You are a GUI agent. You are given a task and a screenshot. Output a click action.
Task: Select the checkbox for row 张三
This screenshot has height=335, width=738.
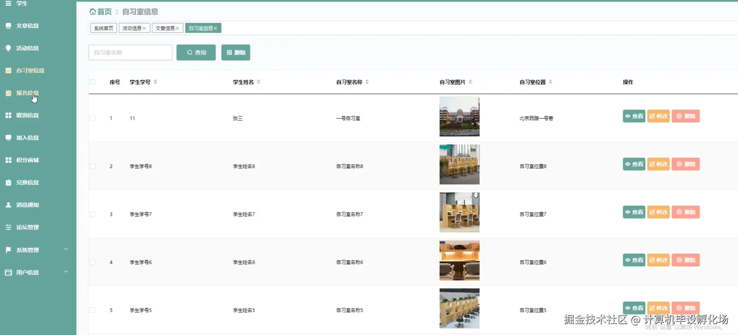(x=93, y=118)
